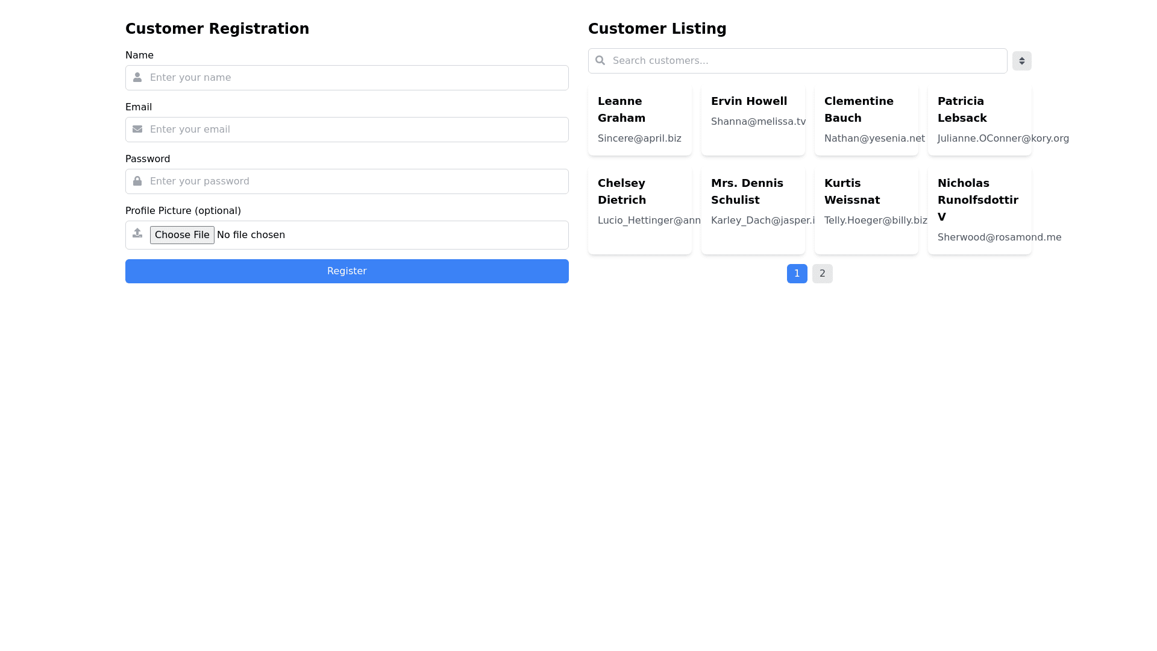Select the Nicholas Runolfsdottir V card
Viewport: 1157px width, 651px height.
click(x=979, y=210)
